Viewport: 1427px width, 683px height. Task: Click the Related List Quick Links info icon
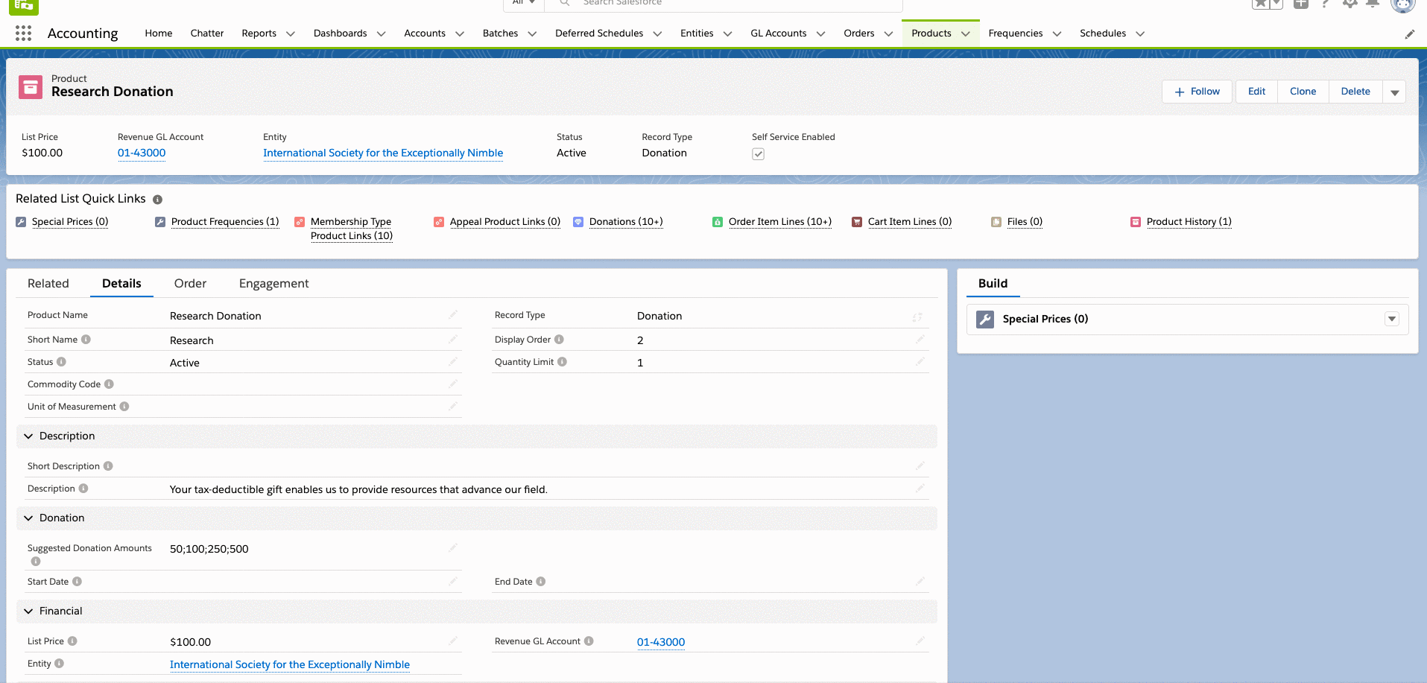click(157, 200)
